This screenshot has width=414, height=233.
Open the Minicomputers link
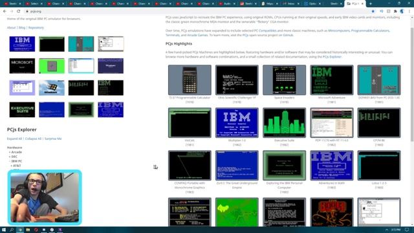(339, 30)
